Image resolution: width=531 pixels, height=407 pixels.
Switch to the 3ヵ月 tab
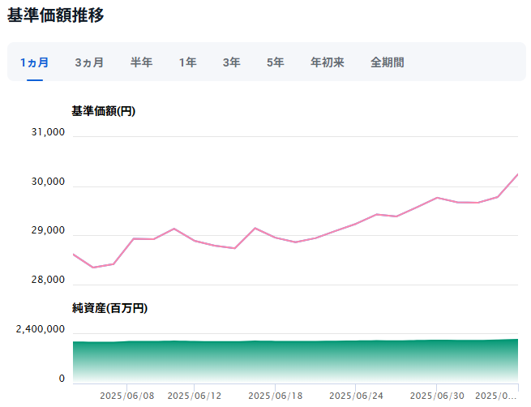coord(89,62)
